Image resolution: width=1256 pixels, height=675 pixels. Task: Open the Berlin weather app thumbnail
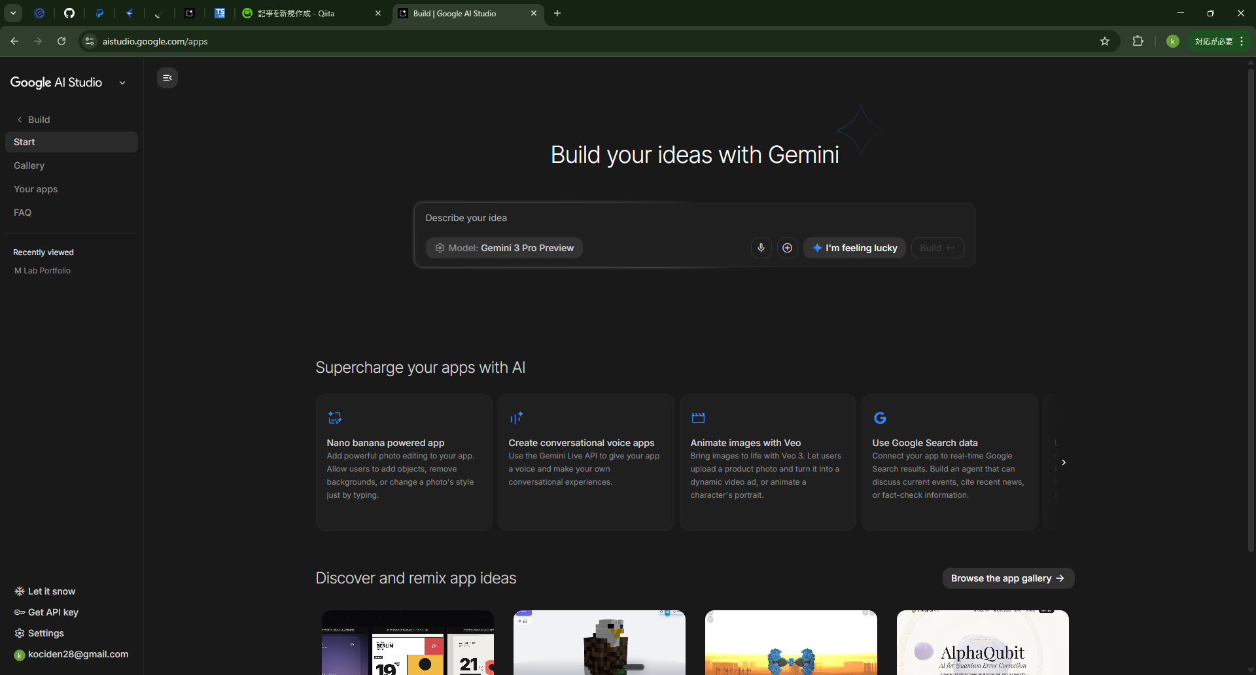point(408,642)
